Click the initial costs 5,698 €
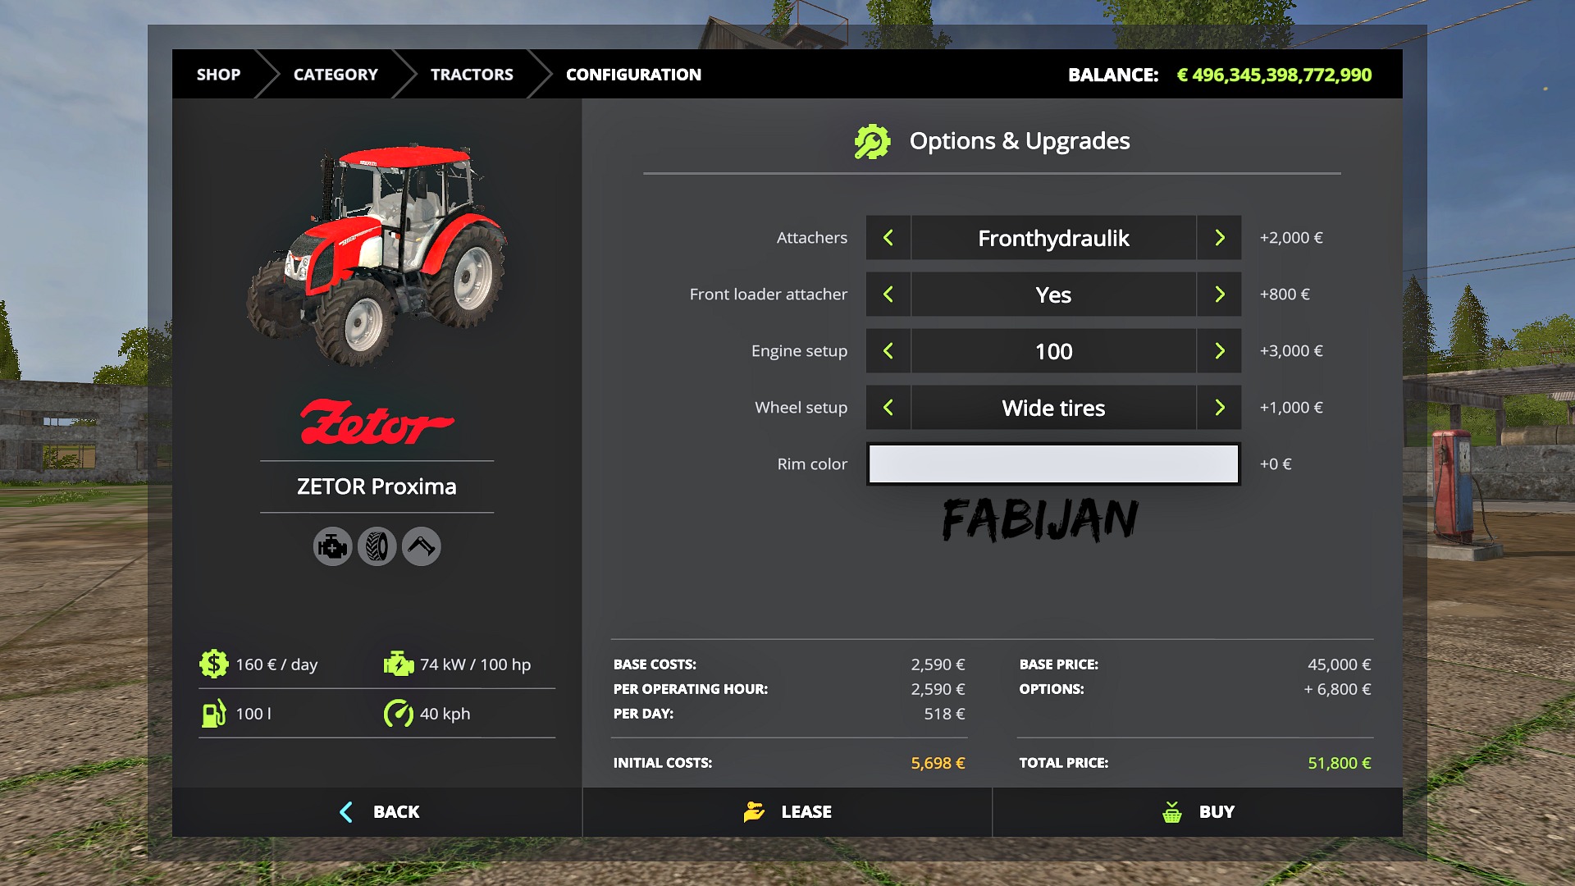The height and width of the screenshot is (886, 1575). click(938, 763)
